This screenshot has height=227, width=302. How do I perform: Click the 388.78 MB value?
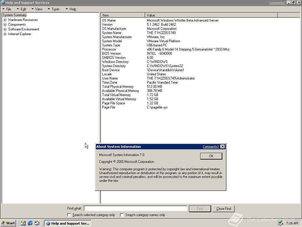click(155, 91)
